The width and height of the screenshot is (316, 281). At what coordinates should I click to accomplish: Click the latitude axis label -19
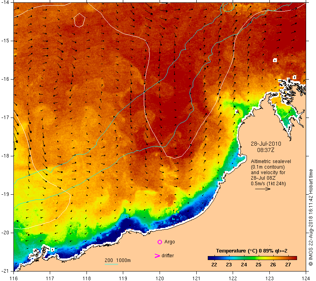point(5,194)
